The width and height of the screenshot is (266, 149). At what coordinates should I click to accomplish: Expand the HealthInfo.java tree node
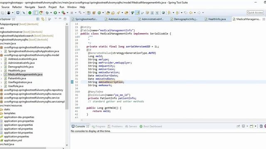[1, 71]
